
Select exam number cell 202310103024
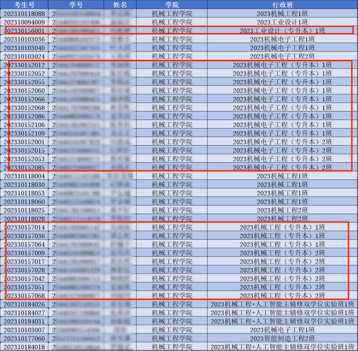pyautogui.click(x=24, y=56)
